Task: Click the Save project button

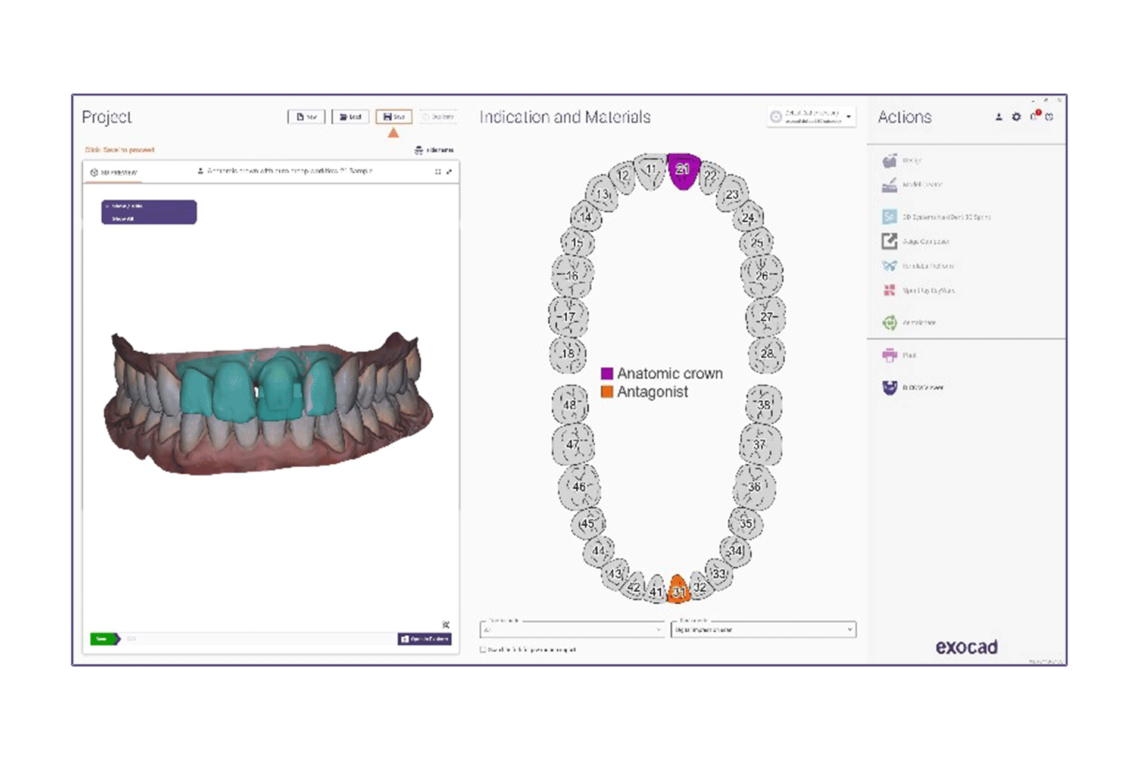Action: click(x=394, y=117)
